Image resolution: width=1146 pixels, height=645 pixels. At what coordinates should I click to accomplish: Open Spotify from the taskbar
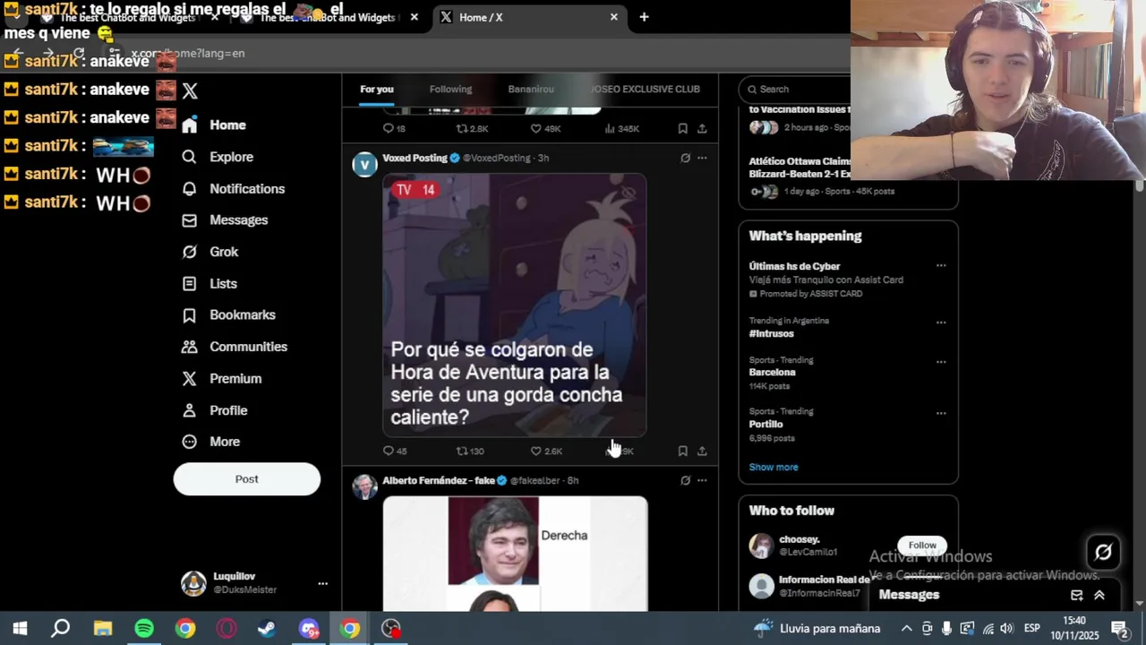pyautogui.click(x=144, y=629)
